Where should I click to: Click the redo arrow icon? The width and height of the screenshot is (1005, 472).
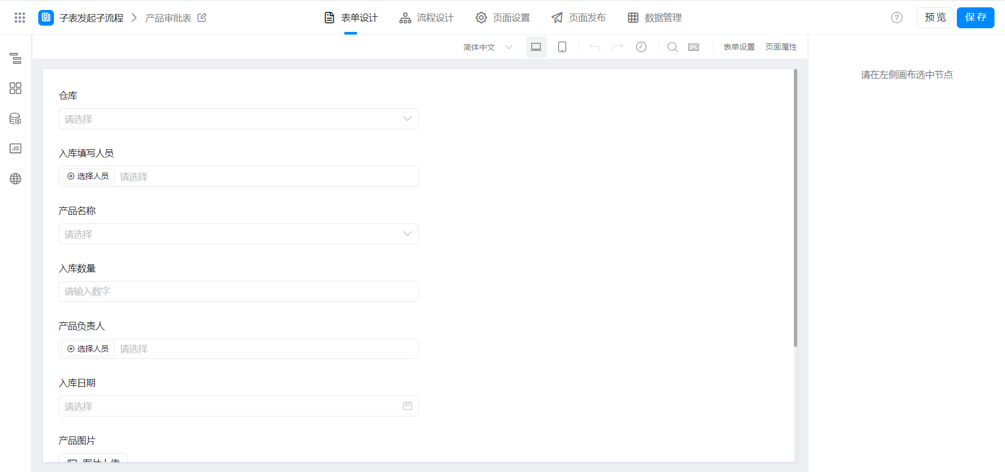point(618,47)
